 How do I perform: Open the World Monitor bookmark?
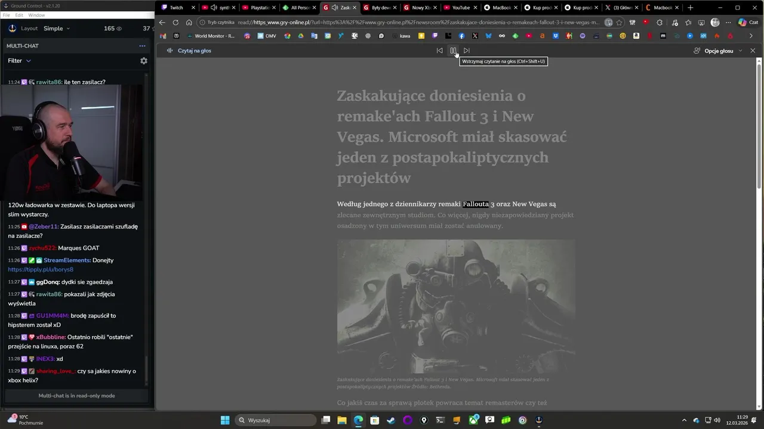tap(210, 36)
